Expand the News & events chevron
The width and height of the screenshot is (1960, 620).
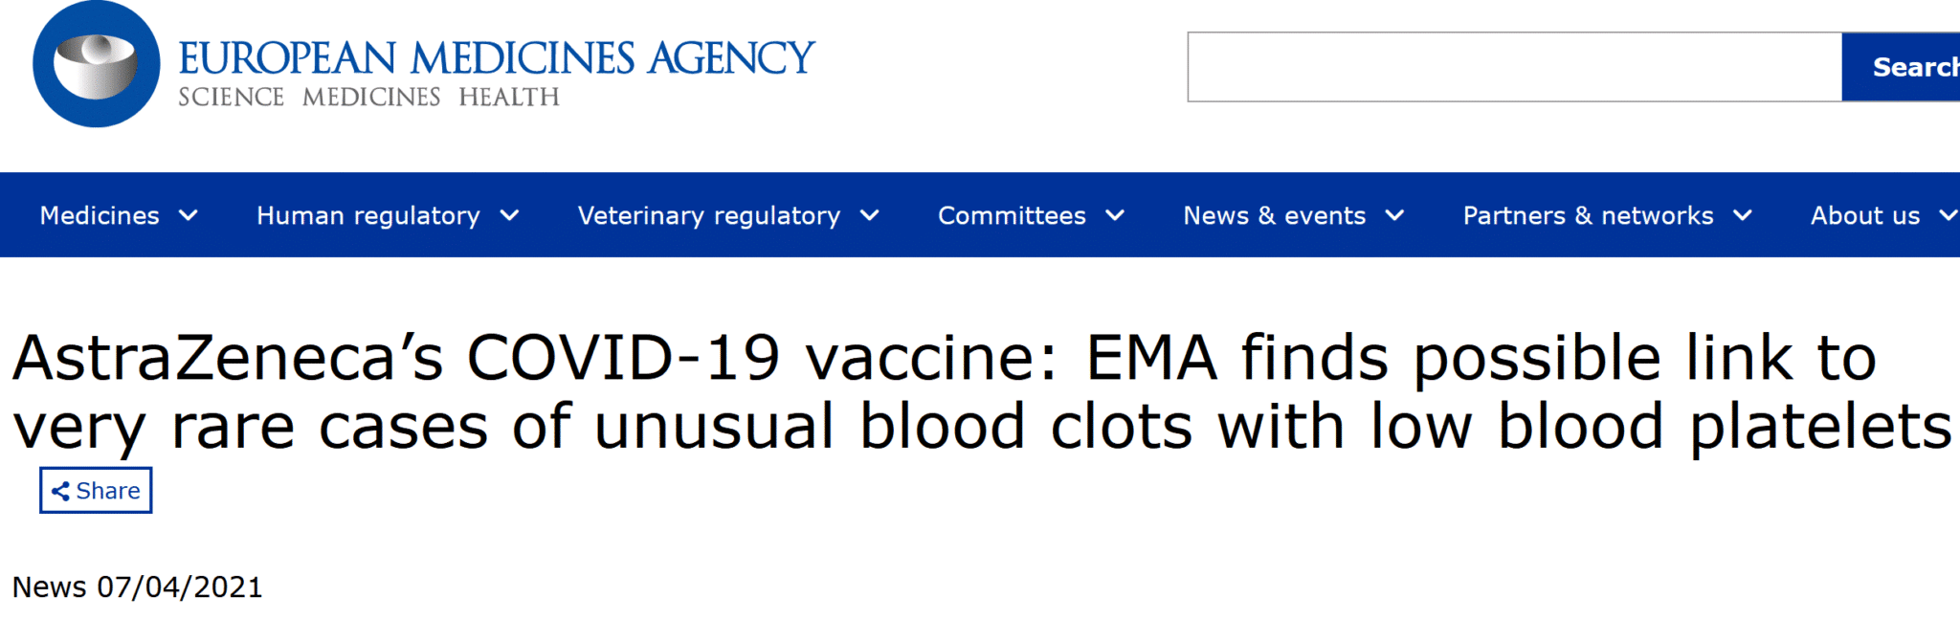coord(1395,216)
